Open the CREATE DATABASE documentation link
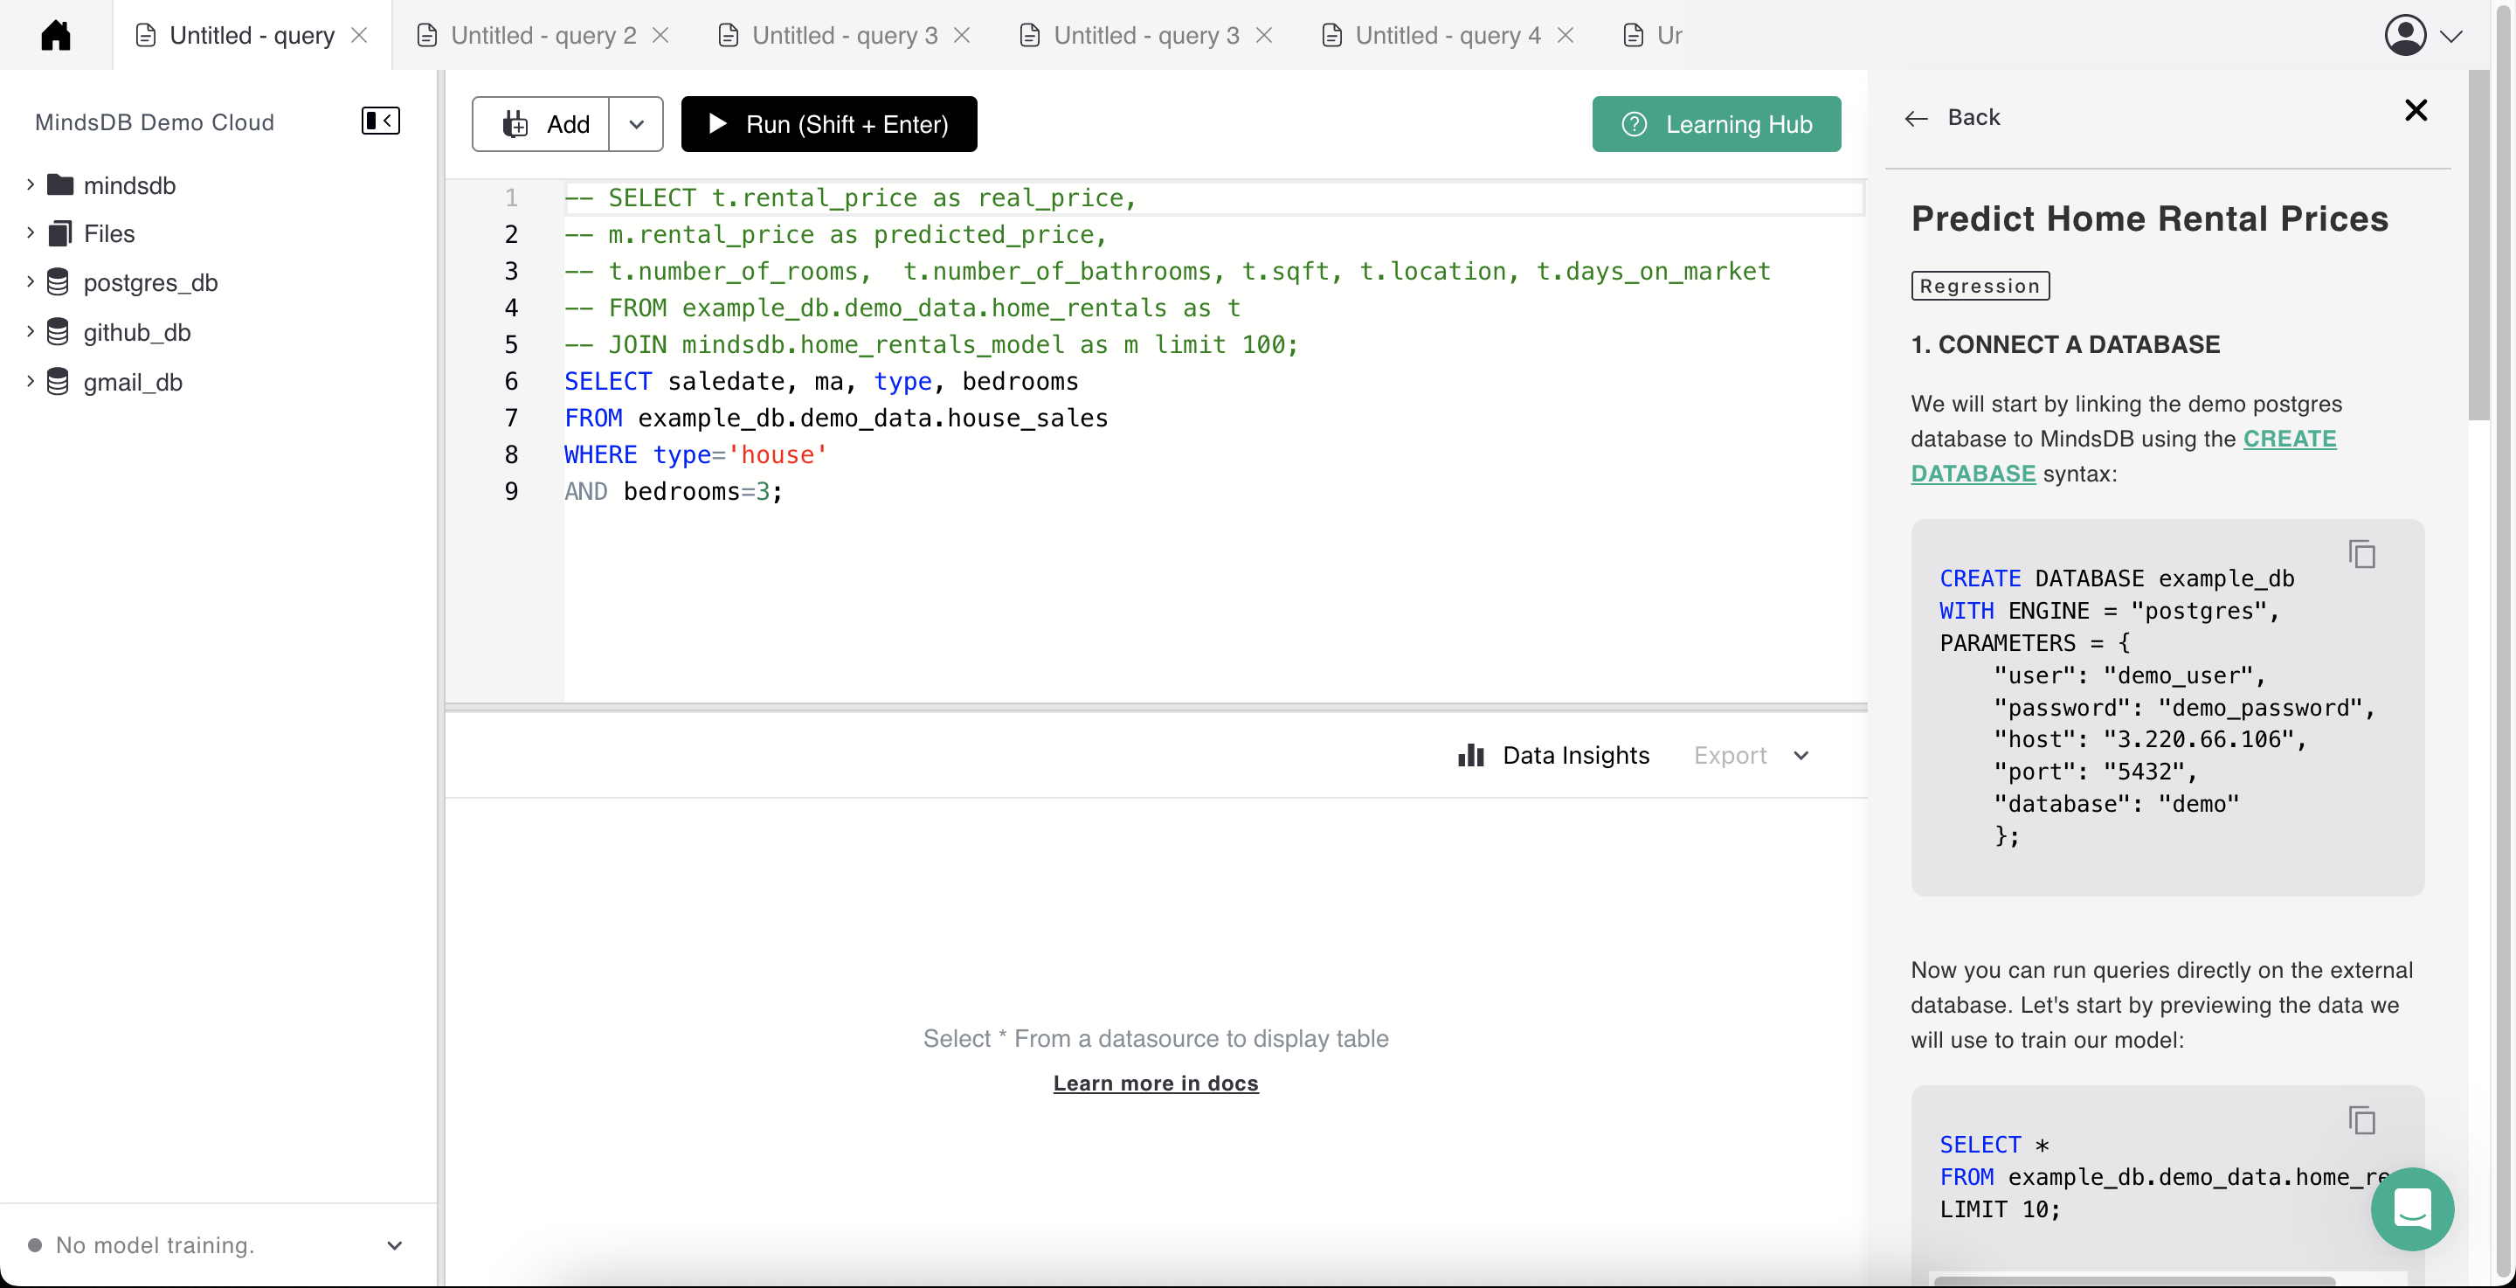Screen dimensions: 2516x1288 (2124, 455)
